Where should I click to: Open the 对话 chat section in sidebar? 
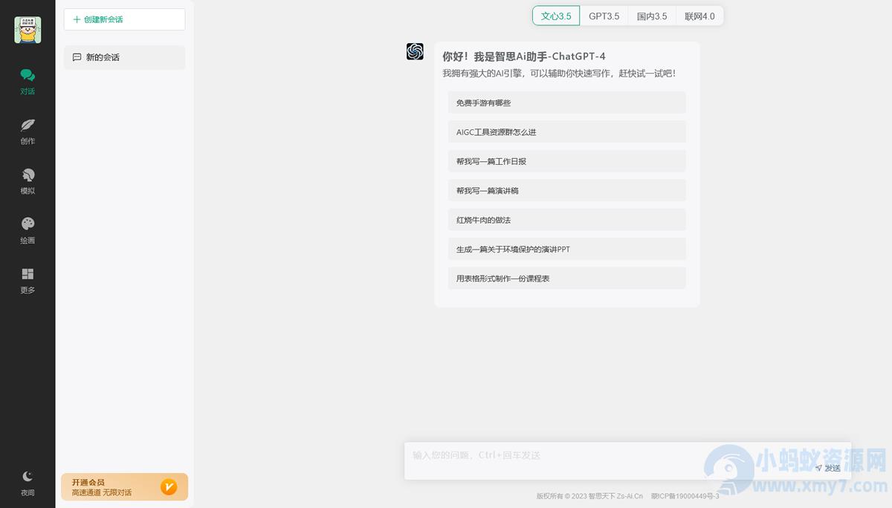click(28, 82)
